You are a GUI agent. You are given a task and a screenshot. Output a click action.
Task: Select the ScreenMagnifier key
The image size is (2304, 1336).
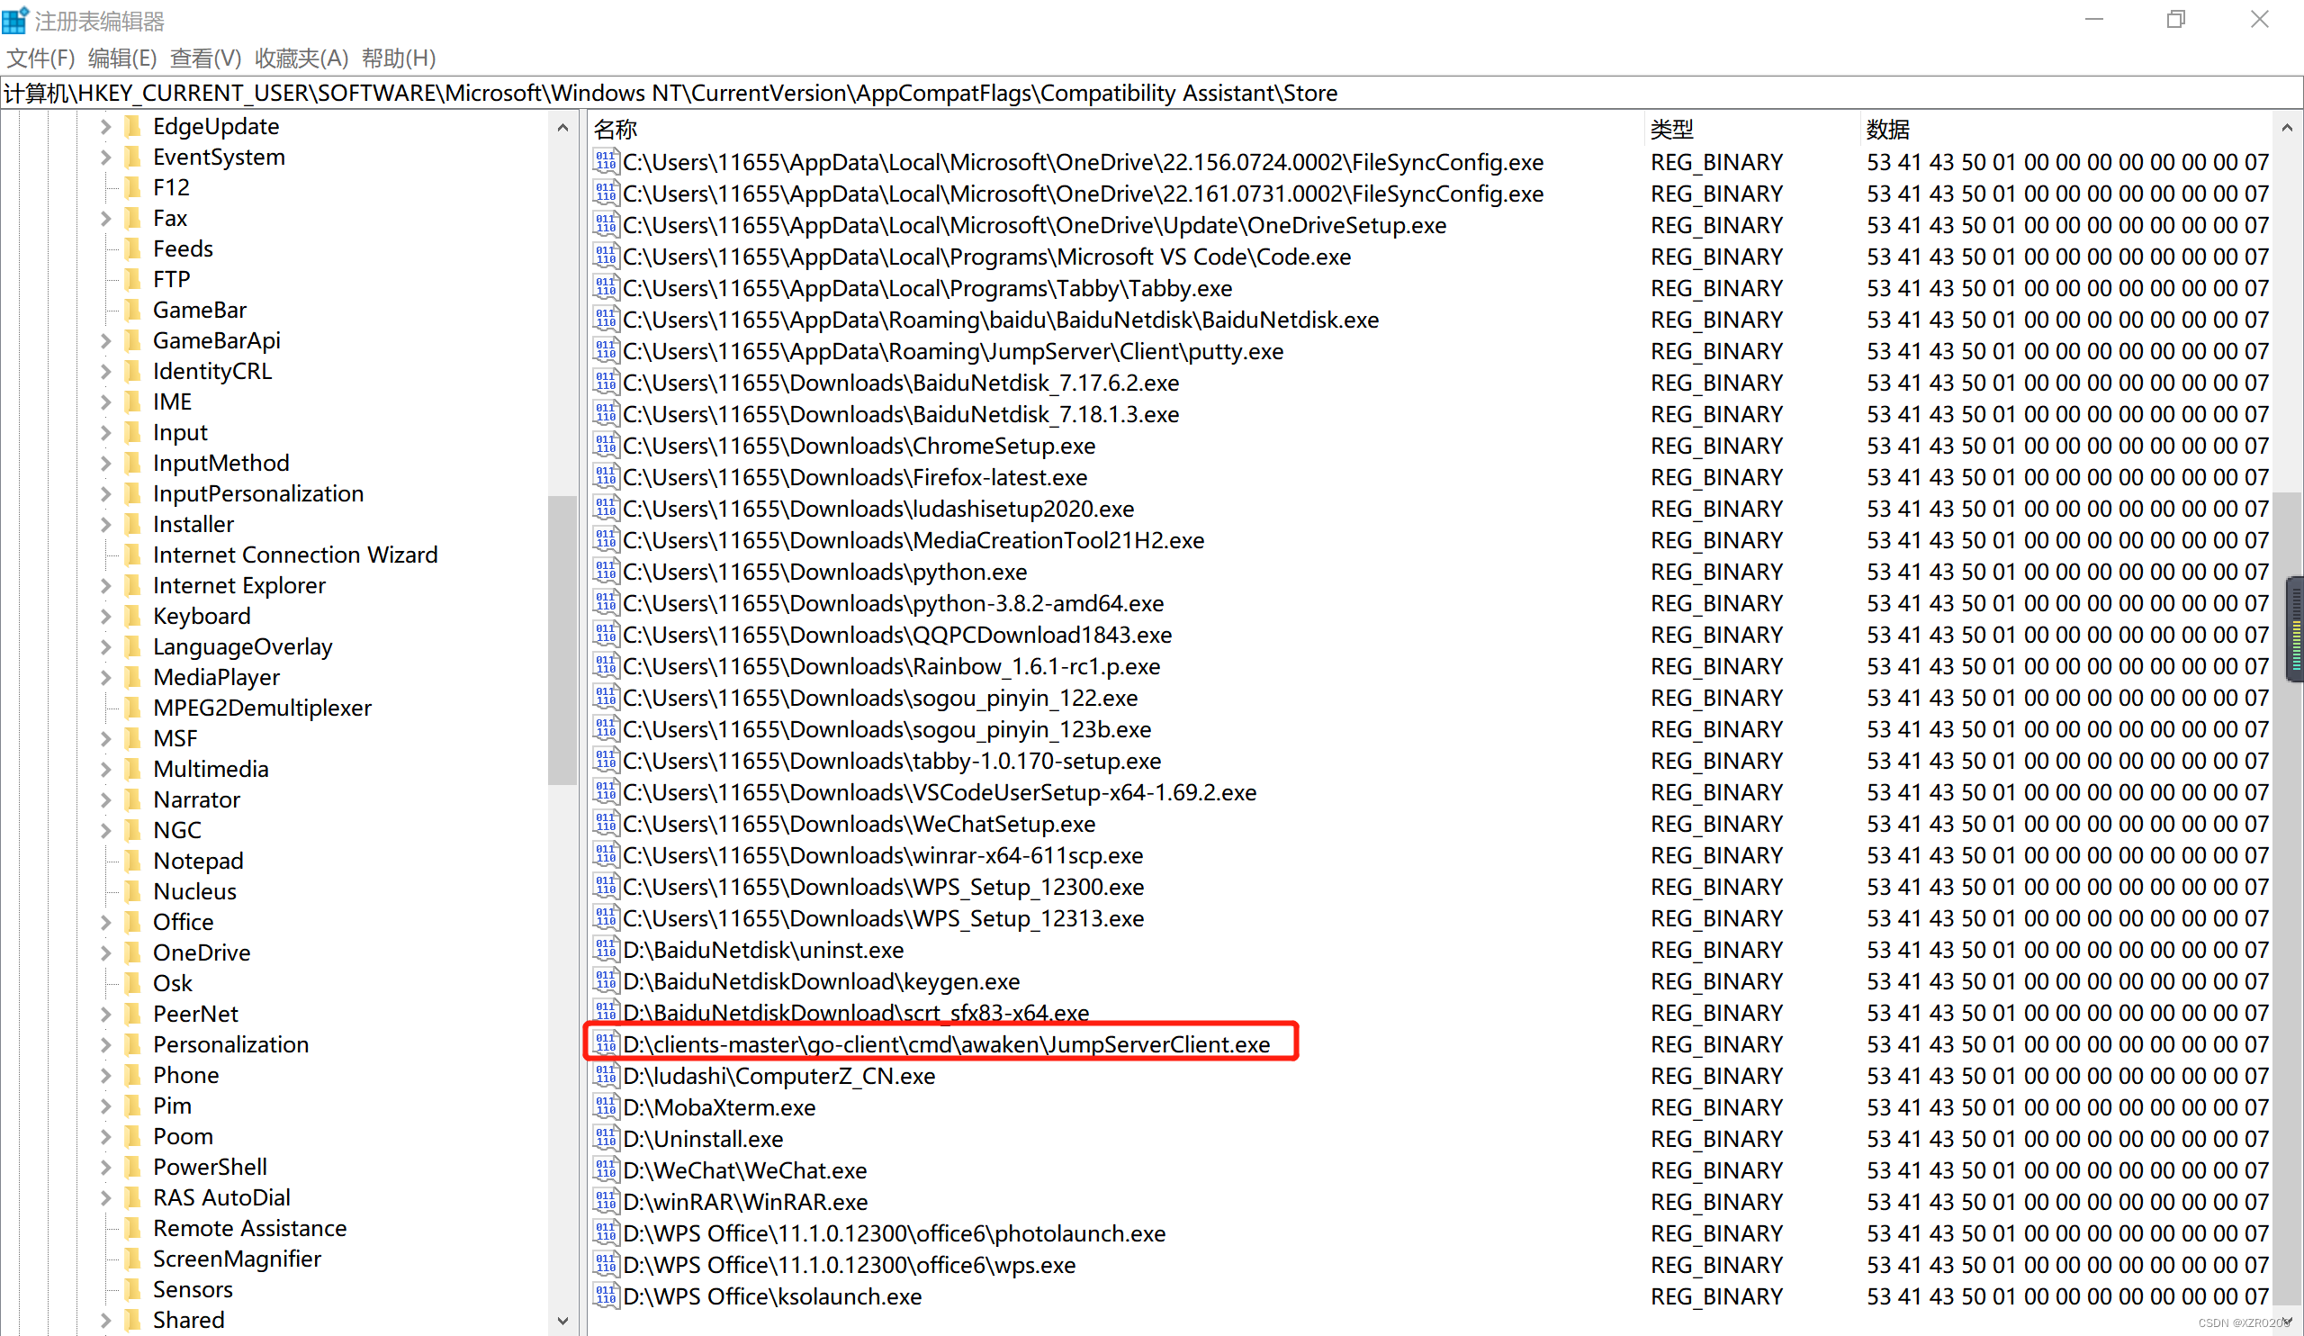point(237,1259)
